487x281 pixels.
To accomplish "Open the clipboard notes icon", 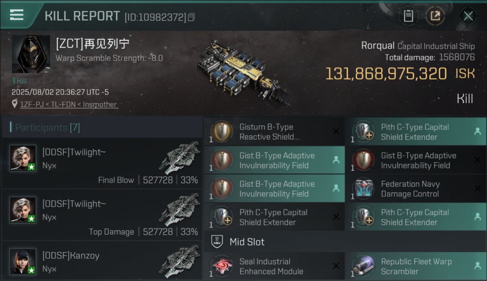I will tap(408, 16).
